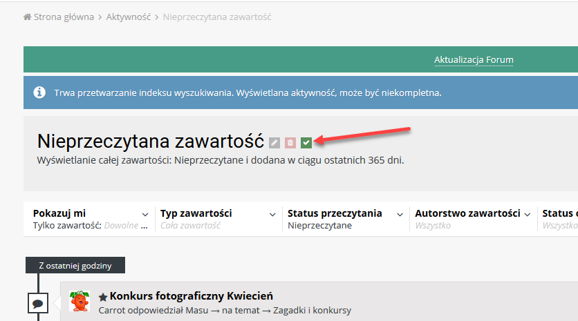This screenshot has height=321, width=578.
Task: Open the Status przeczytania filter dropdown
Action: 346,219
